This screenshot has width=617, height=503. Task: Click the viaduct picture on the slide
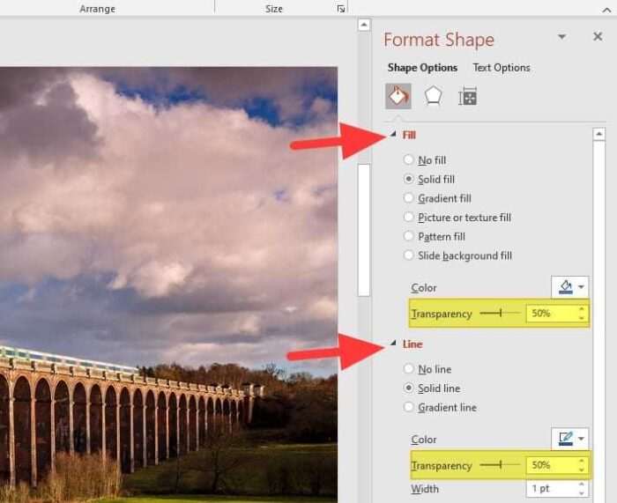[168, 283]
